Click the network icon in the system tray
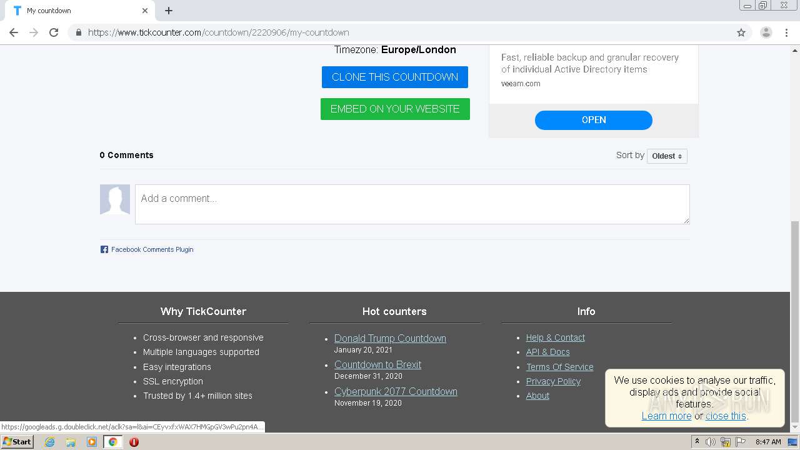This screenshot has height=450, width=800. click(x=726, y=442)
